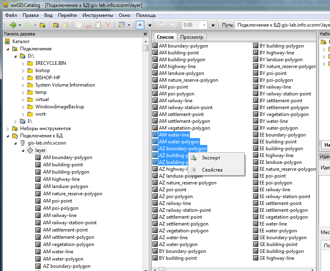The width and height of the screenshot is (330, 271).
Task: Go back with the green left arrow
Action: point(13,25)
